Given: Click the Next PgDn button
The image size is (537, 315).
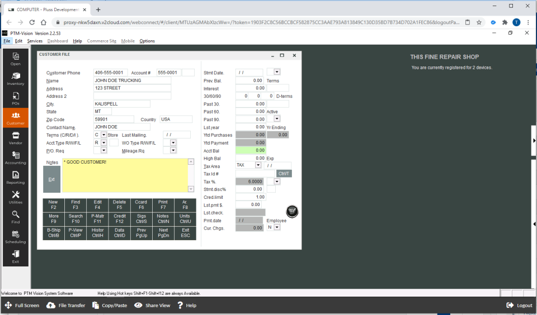Looking at the screenshot, I should coord(163,232).
